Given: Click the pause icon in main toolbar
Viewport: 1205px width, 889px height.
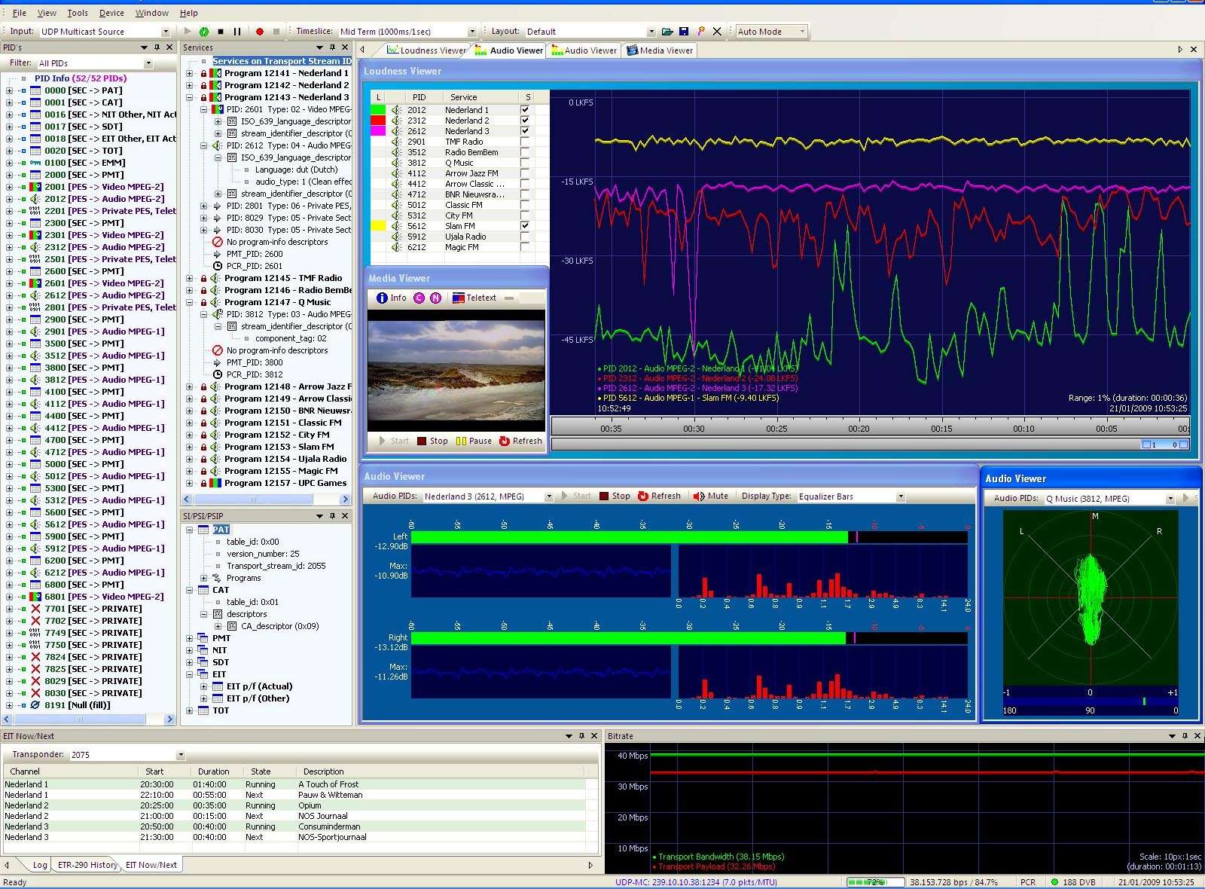Looking at the screenshot, I should point(237,32).
